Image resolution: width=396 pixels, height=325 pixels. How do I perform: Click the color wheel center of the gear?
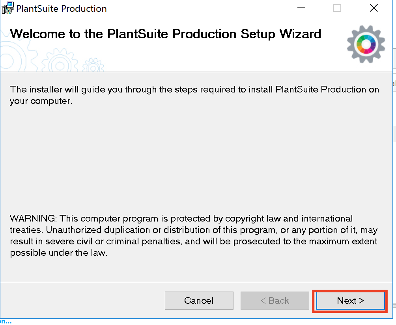click(x=366, y=45)
